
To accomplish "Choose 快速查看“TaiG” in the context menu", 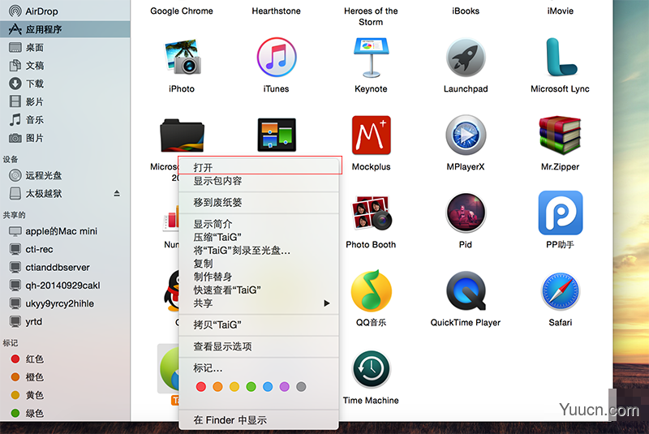I will pyautogui.click(x=259, y=290).
